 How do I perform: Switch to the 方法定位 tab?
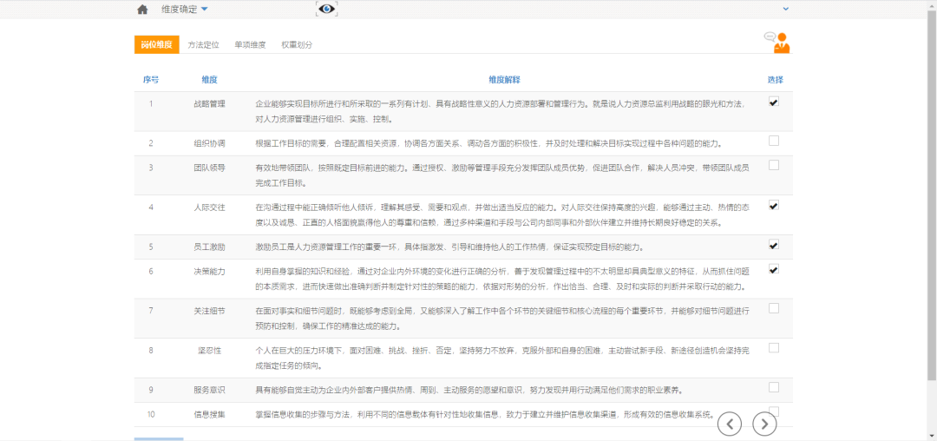[203, 44]
